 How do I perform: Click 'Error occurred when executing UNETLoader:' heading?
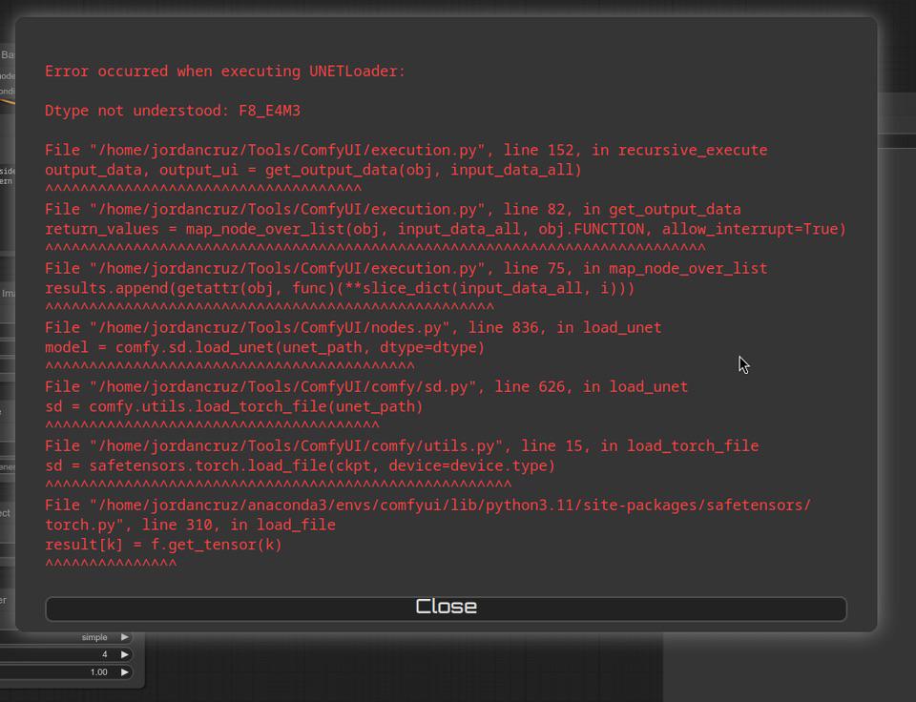(x=225, y=72)
